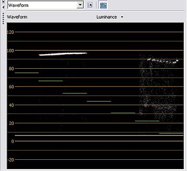Click the dotted grip handle of the panel
The height and width of the screenshot is (171, 187).
point(3,18)
